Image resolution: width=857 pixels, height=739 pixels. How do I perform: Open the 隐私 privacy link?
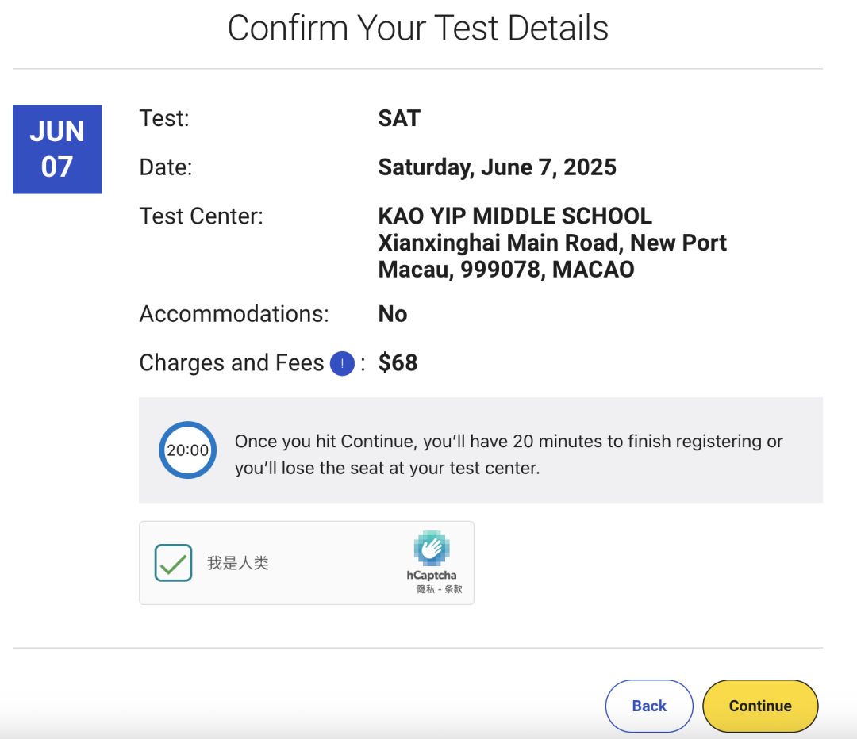tap(425, 590)
